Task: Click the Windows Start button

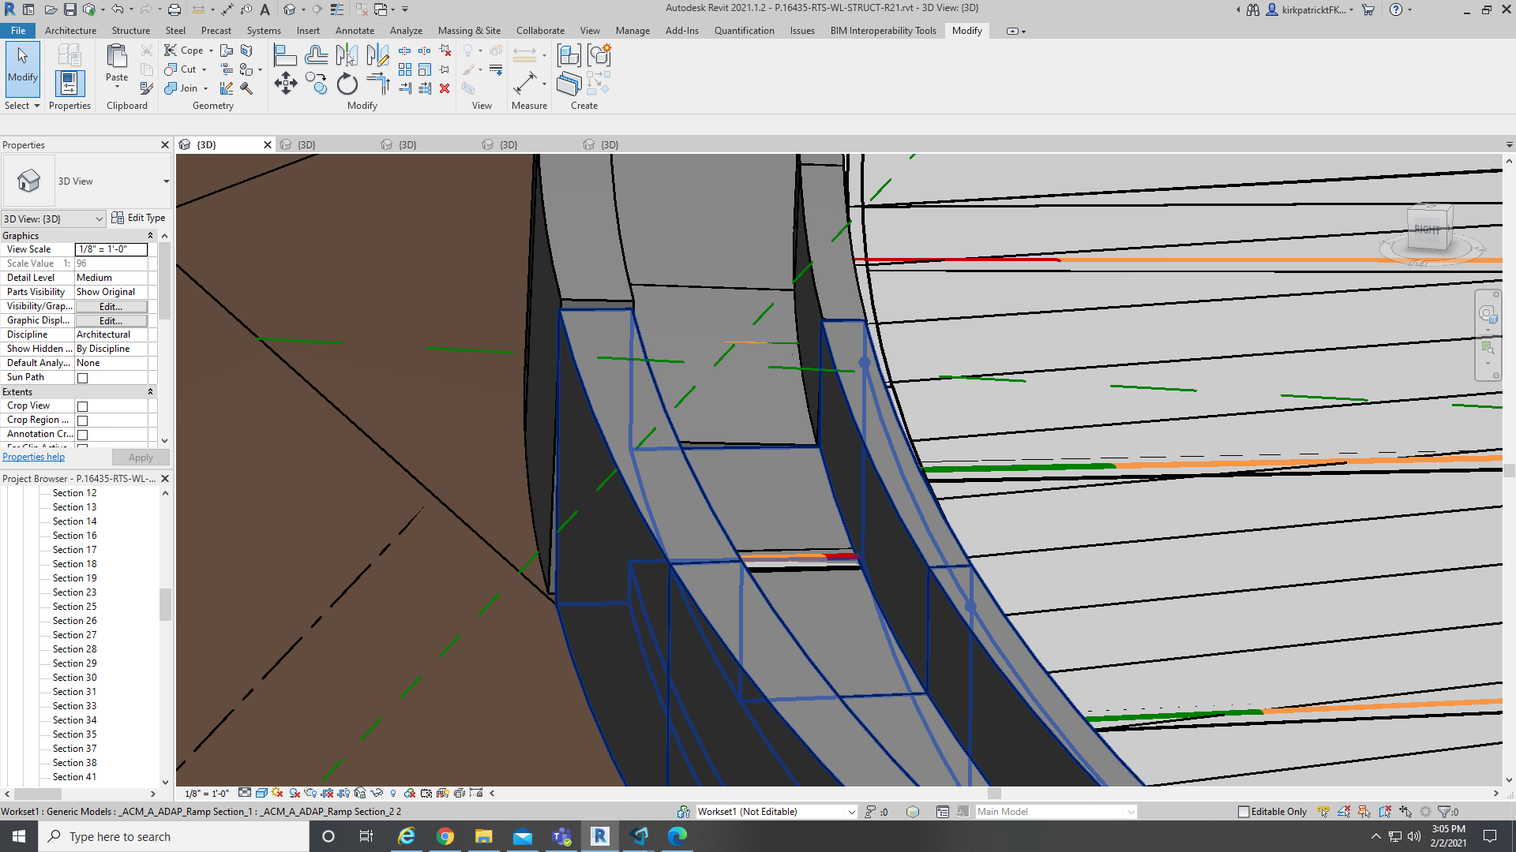Action: click(19, 836)
